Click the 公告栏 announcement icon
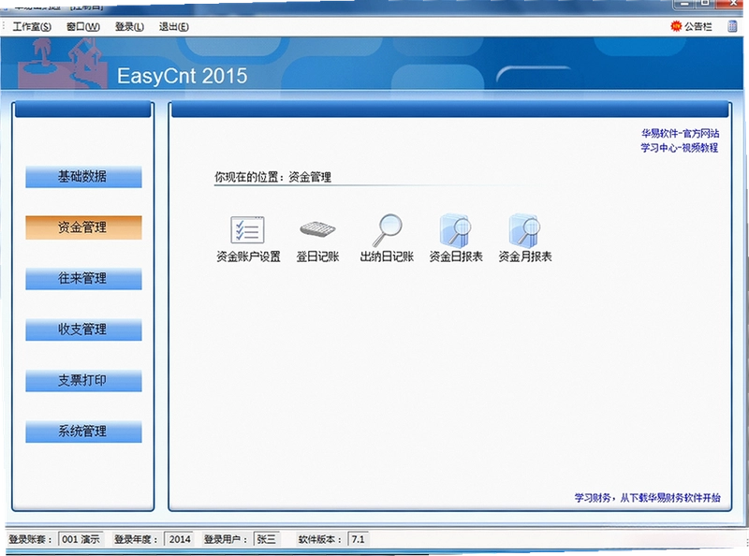749x556 pixels. tap(676, 26)
